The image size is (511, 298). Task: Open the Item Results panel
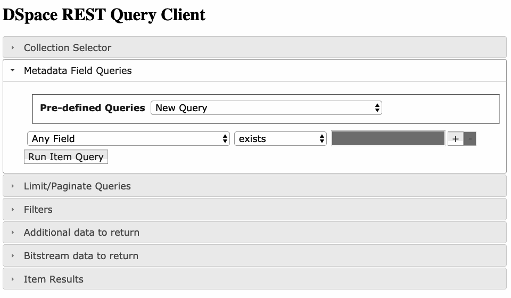coord(254,279)
